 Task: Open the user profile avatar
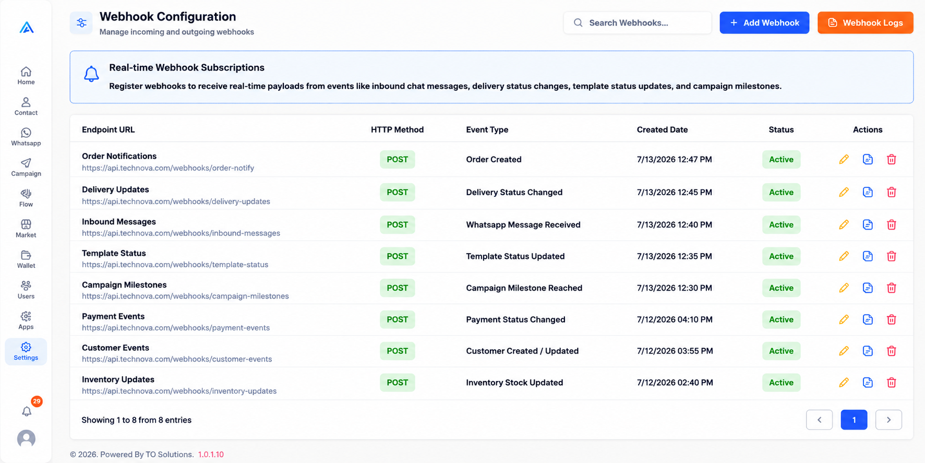pyautogui.click(x=26, y=438)
